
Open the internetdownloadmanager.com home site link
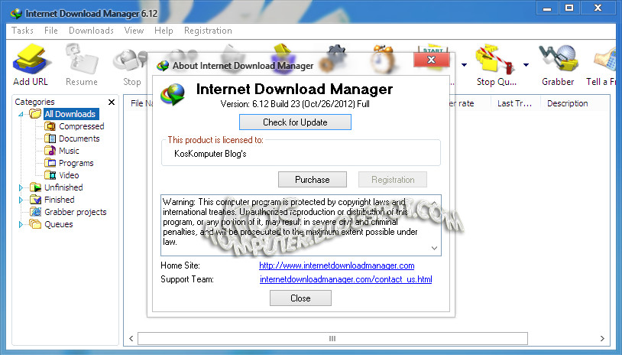[x=337, y=265]
